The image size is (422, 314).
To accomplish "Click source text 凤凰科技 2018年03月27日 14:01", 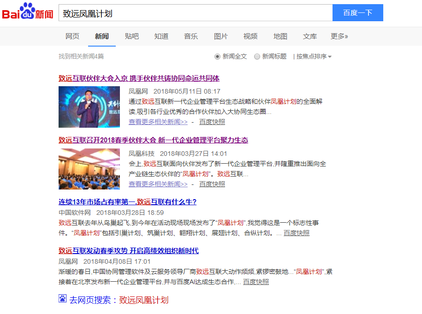I will [178, 154].
